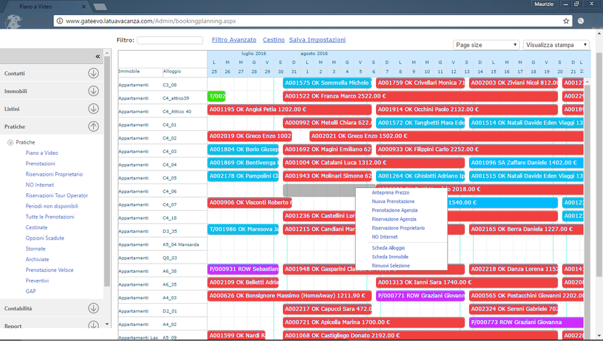The image size is (603, 341).
Task: Expand the Contatti section arrow
Action: (x=94, y=74)
